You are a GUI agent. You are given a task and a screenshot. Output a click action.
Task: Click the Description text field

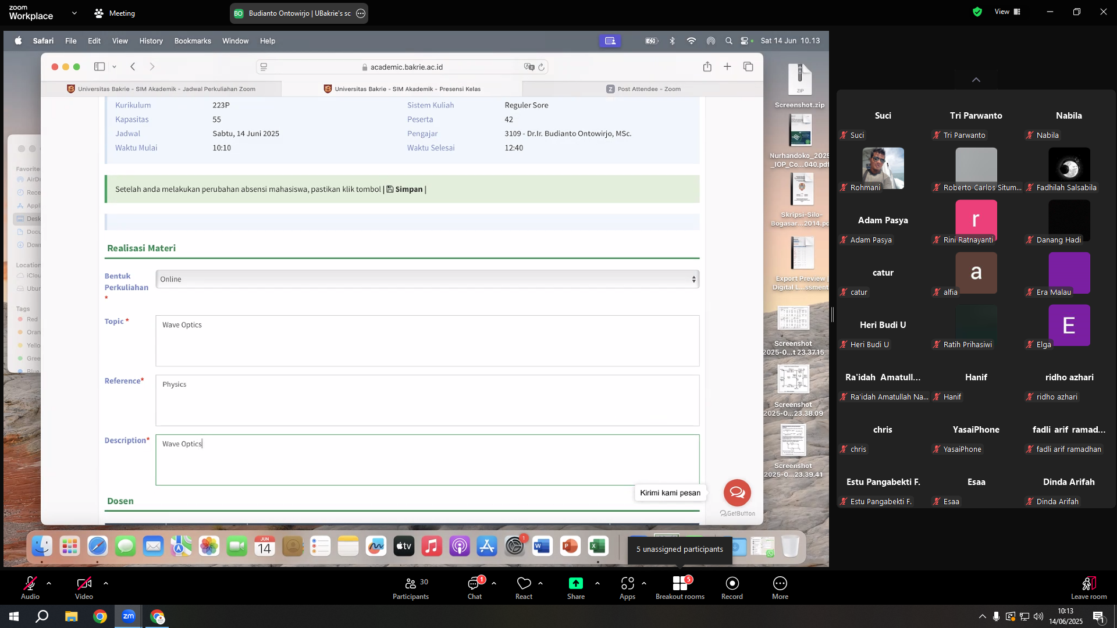[428, 460]
